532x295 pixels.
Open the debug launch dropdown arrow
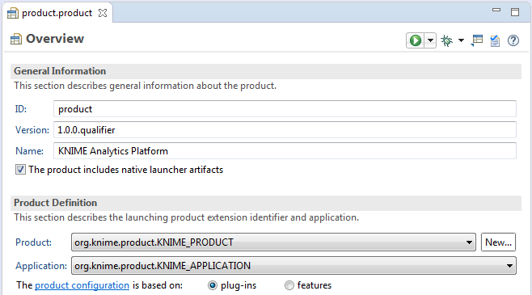pos(461,40)
